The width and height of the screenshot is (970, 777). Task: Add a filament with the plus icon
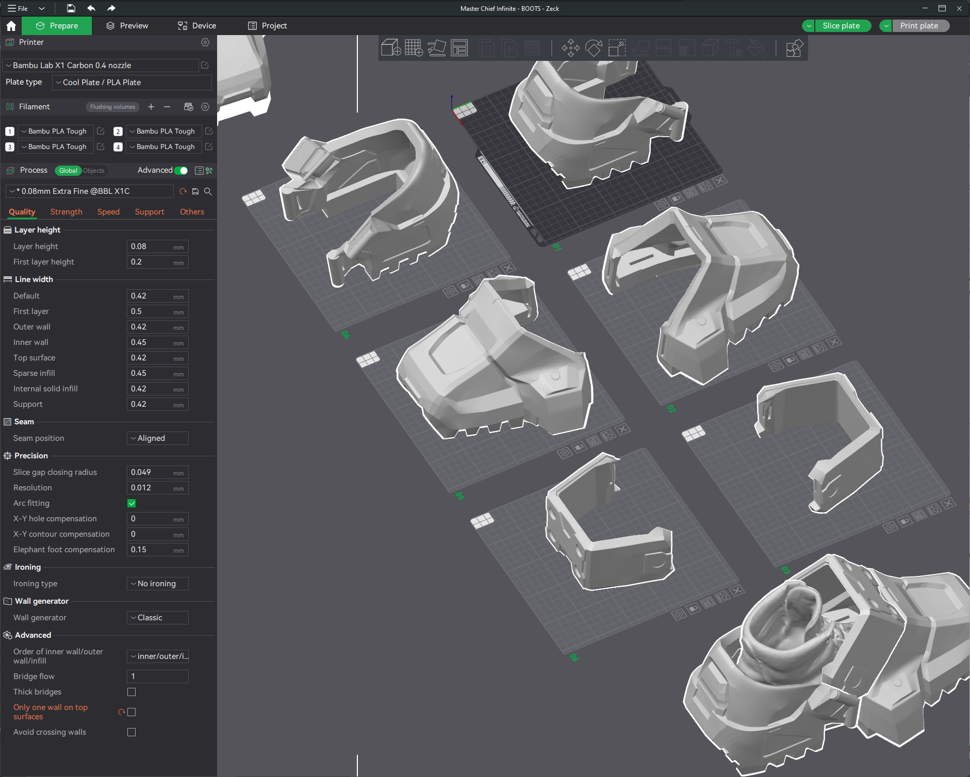(151, 107)
